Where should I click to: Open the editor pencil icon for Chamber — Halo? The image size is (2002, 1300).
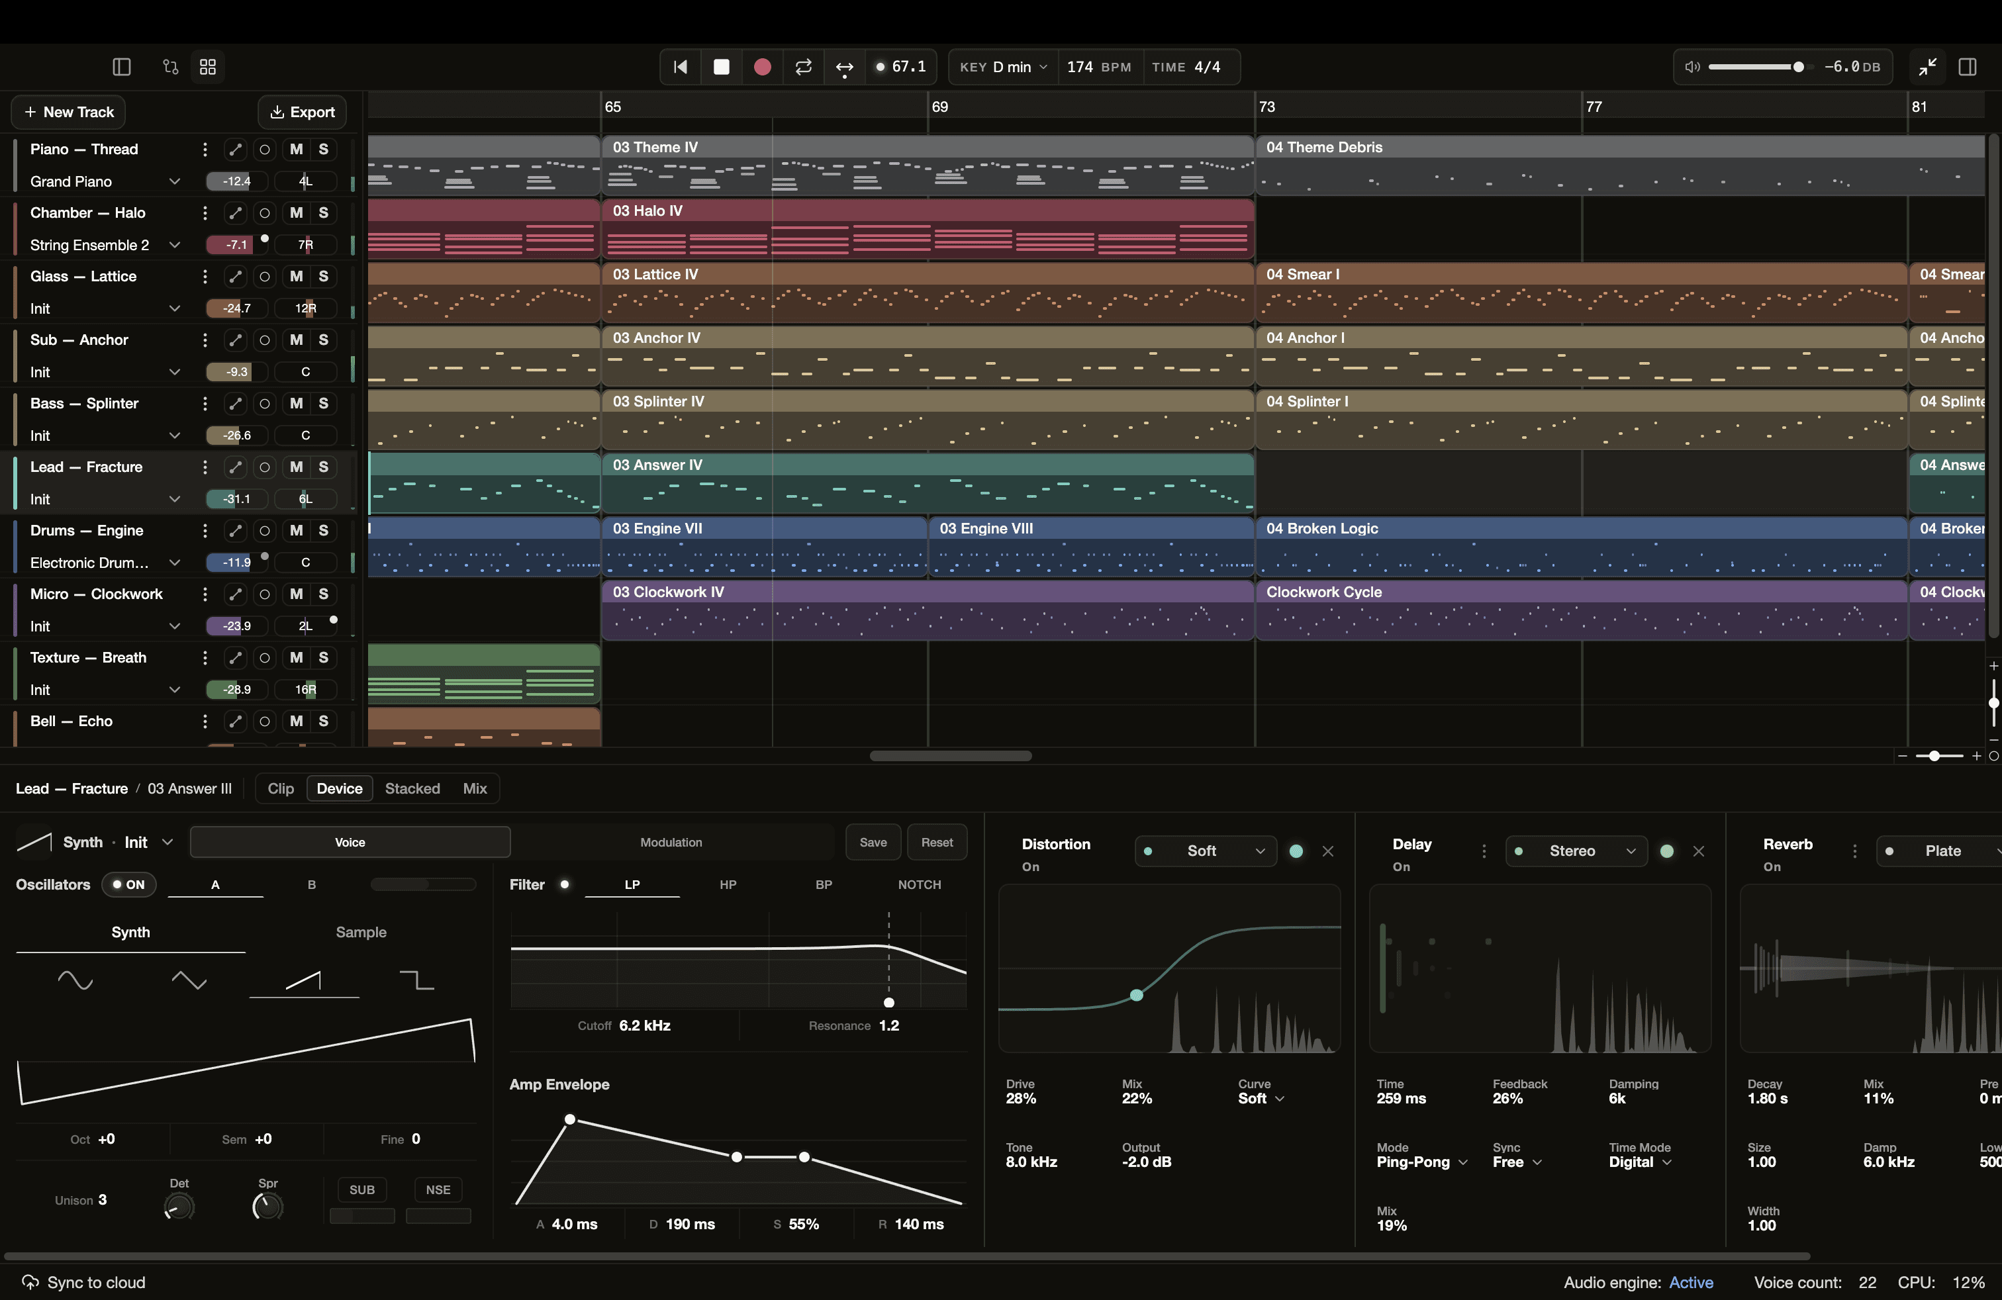pos(236,212)
